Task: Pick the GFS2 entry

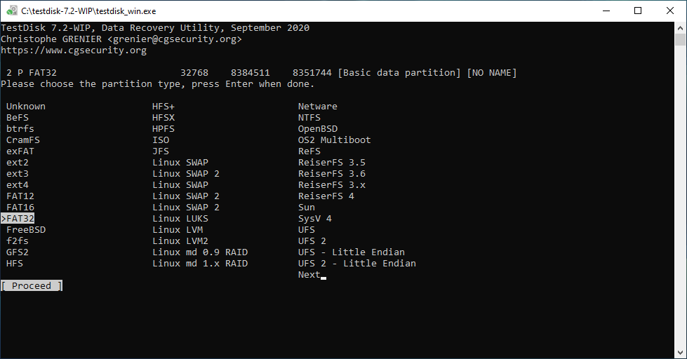Action: click(18, 252)
